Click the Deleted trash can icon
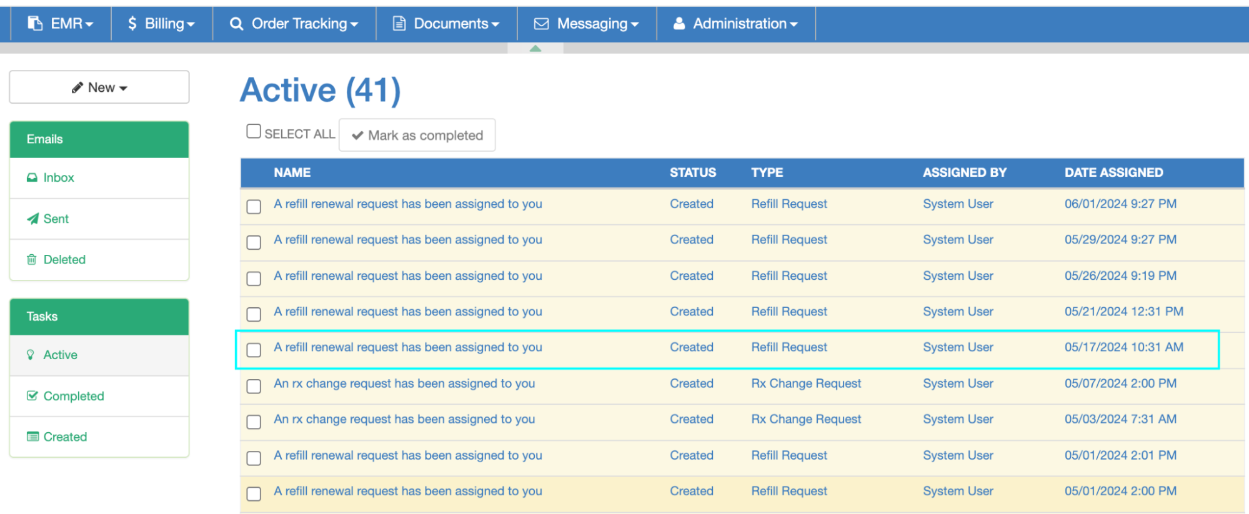 point(31,260)
